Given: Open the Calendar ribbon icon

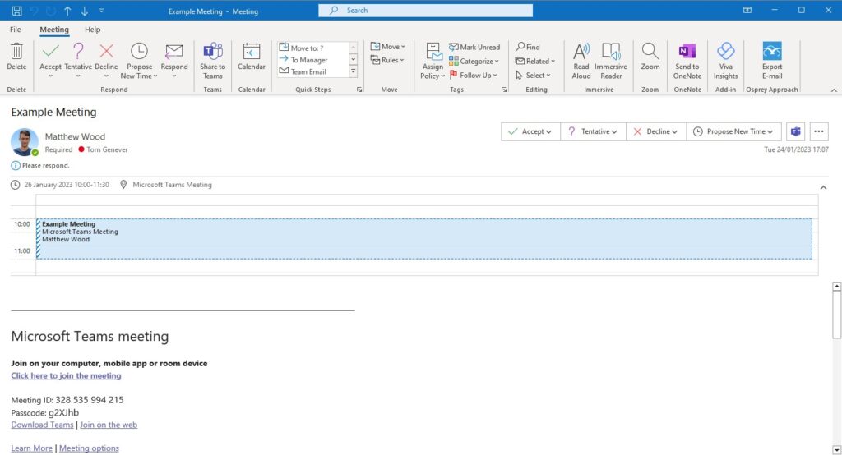Looking at the screenshot, I should tap(252, 52).
